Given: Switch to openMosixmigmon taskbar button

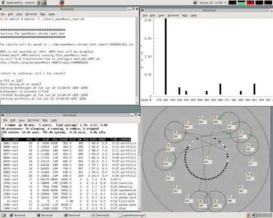Looking at the screenshot, I should pos(132,215).
